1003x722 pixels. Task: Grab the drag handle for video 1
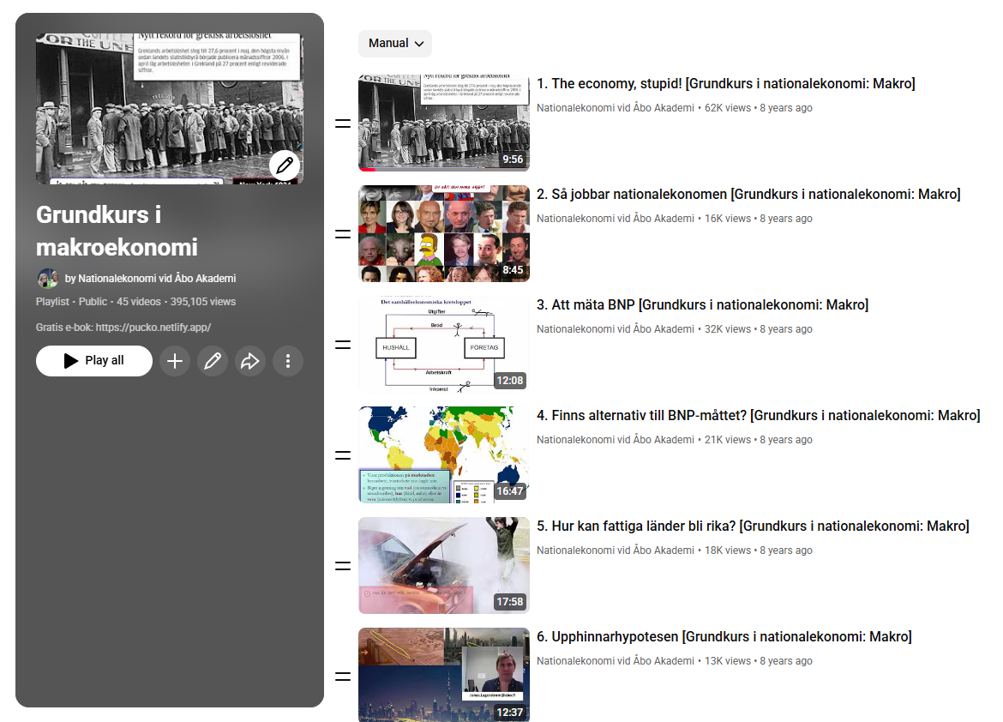343,123
